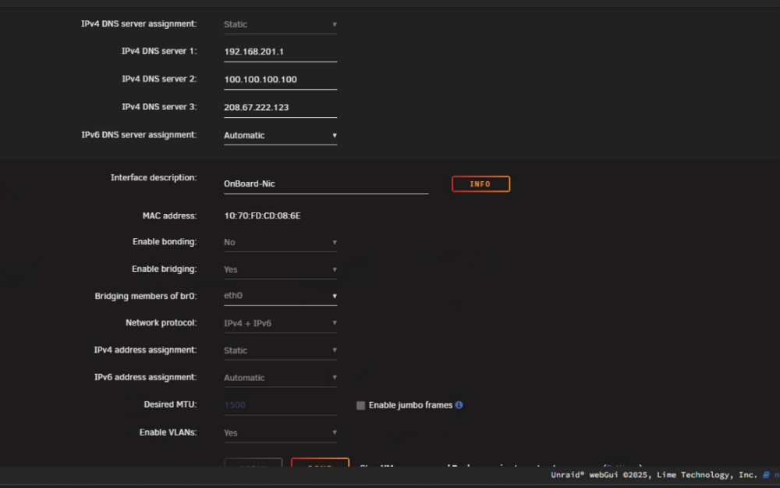Open Network protocol dropdown
The width and height of the screenshot is (780, 488).
pyautogui.click(x=281, y=323)
